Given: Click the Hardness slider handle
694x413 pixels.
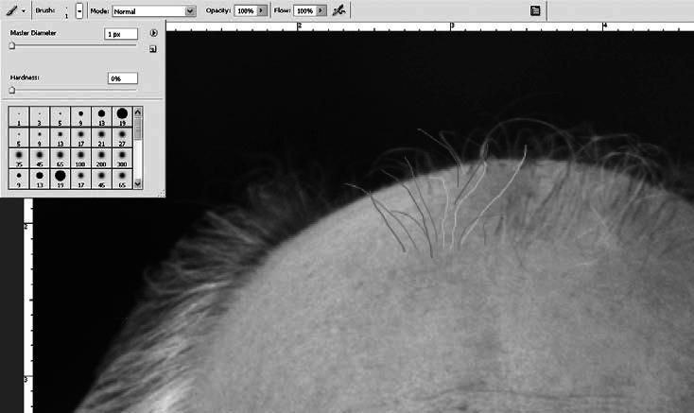Looking at the screenshot, I should pos(12,90).
